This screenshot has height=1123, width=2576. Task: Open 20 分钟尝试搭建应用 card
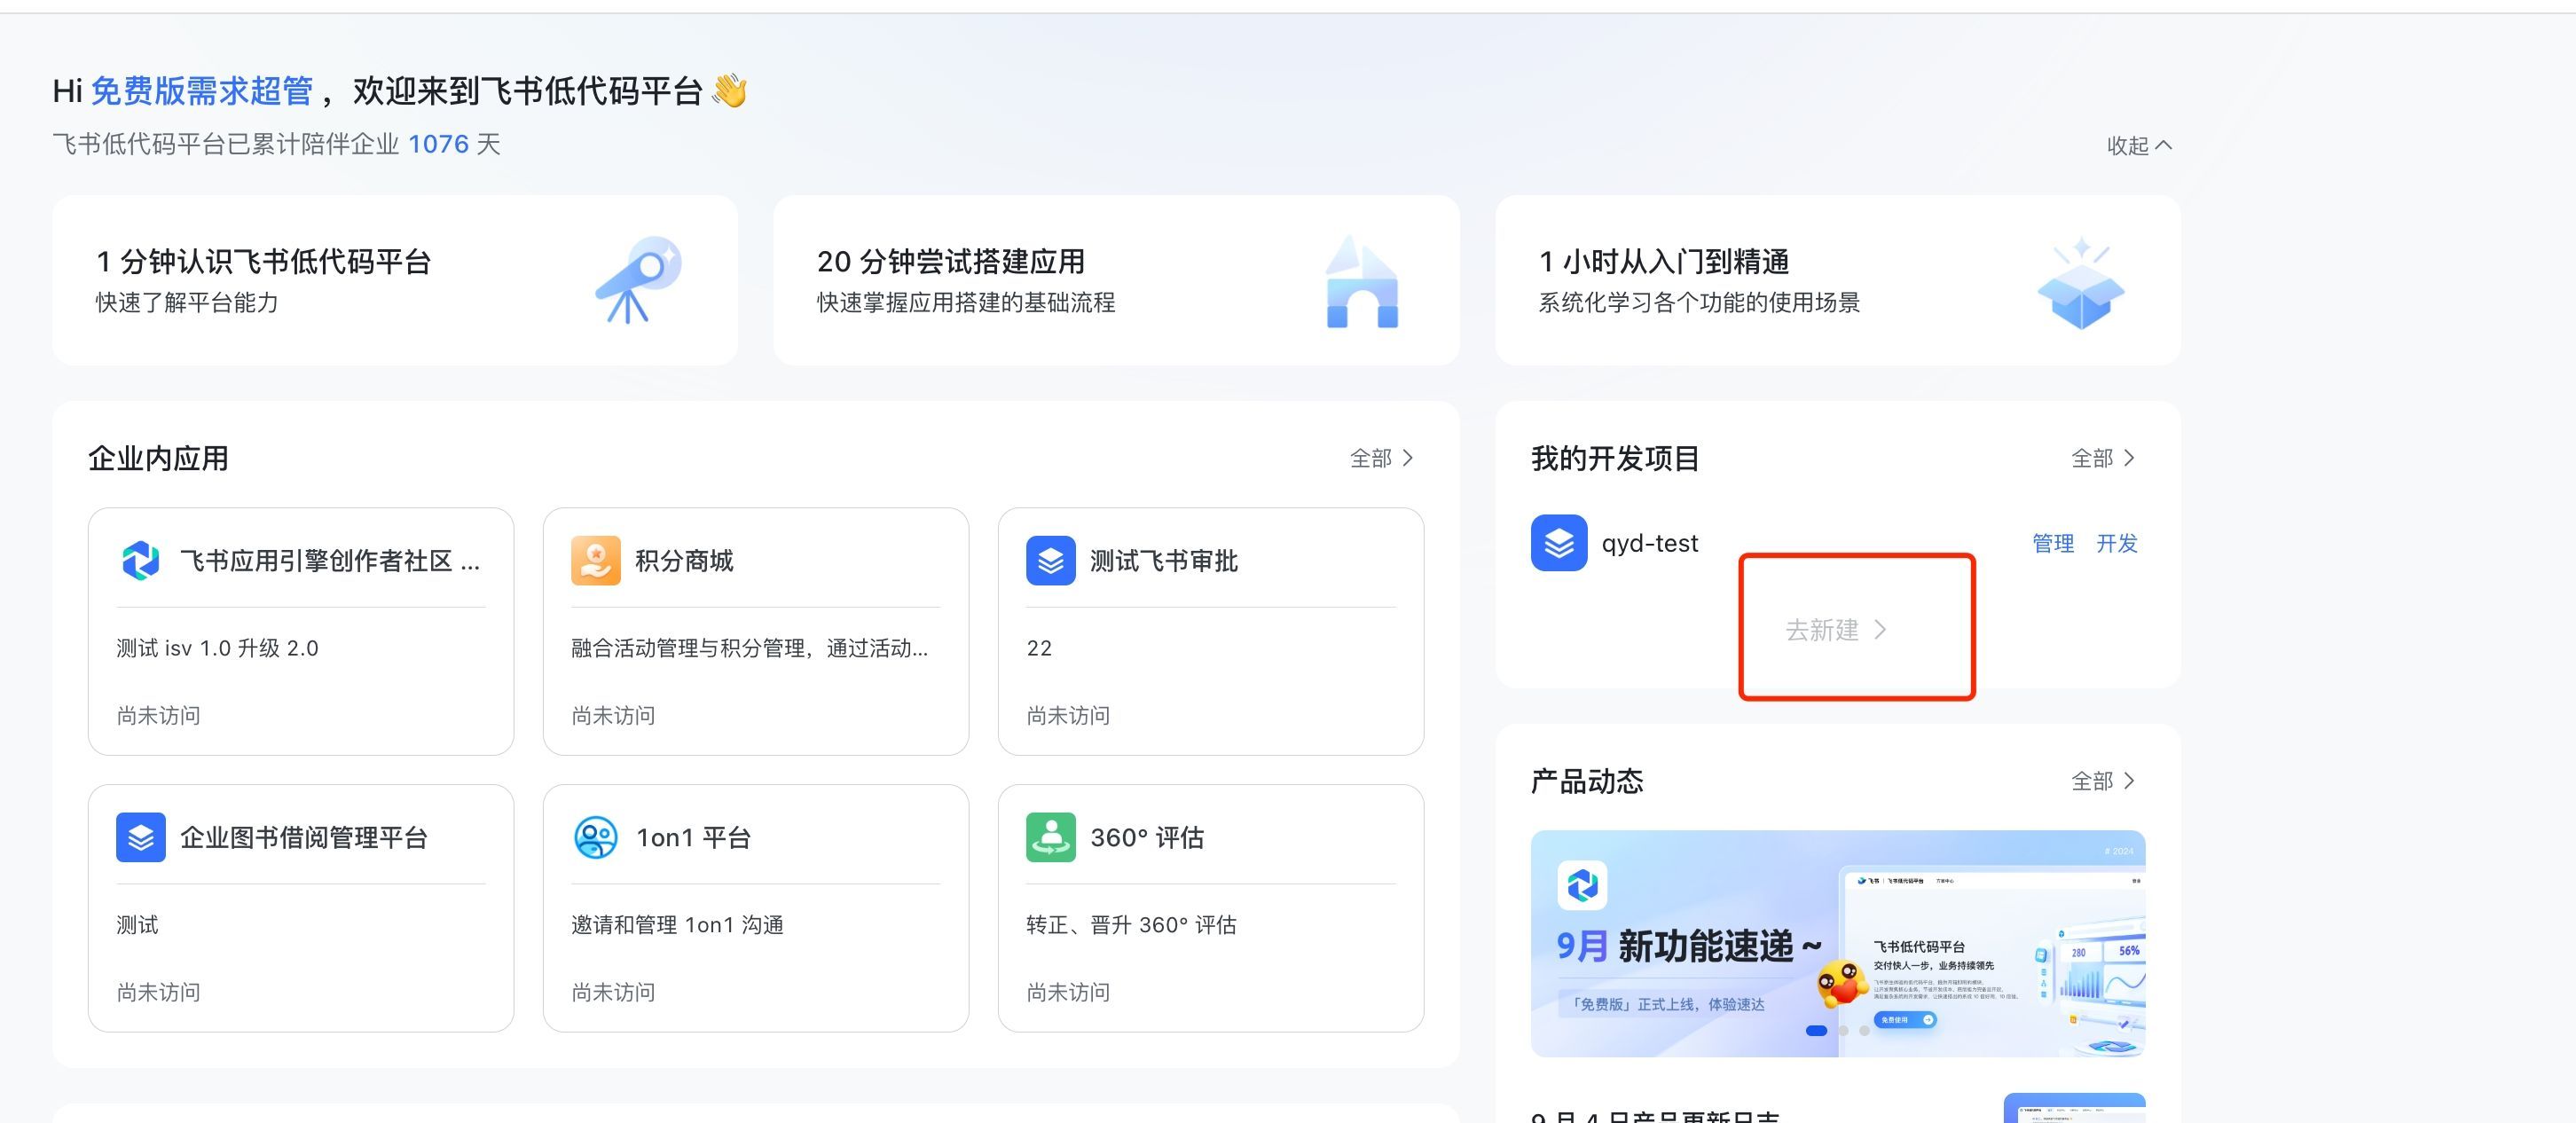(1116, 280)
